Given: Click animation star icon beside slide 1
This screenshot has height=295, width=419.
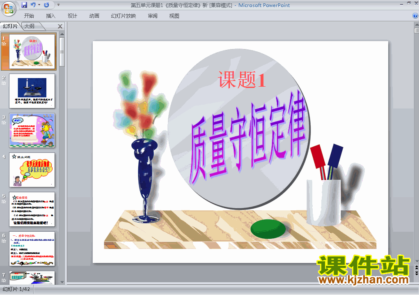Looking at the screenshot, I should [x=4, y=44].
